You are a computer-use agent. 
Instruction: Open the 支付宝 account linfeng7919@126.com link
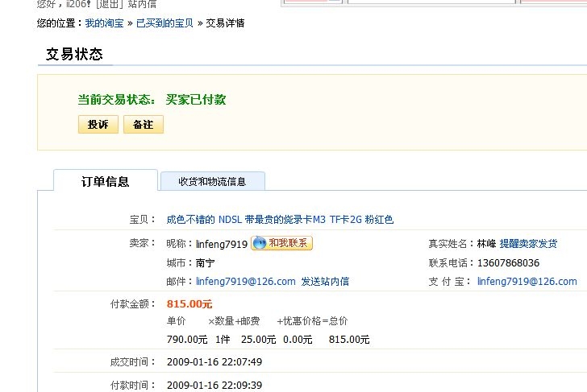[x=527, y=282]
